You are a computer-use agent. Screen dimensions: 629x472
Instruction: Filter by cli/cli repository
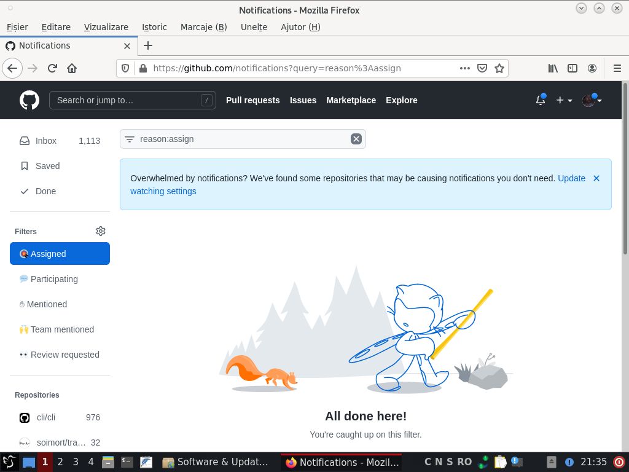(60, 417)
